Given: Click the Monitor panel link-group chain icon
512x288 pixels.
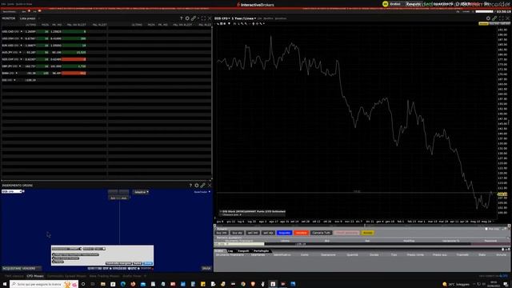Looking at the screenshot, I should [194, 18].
